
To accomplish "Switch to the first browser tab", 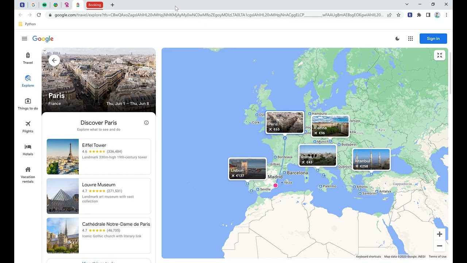I will click(22, 5).
